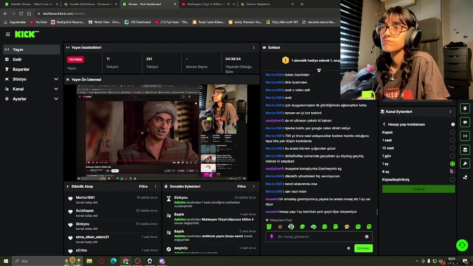Insert the monkey face emote
Image resolution: width=473 pixels, height=266 pixels.
click(347, 227)
